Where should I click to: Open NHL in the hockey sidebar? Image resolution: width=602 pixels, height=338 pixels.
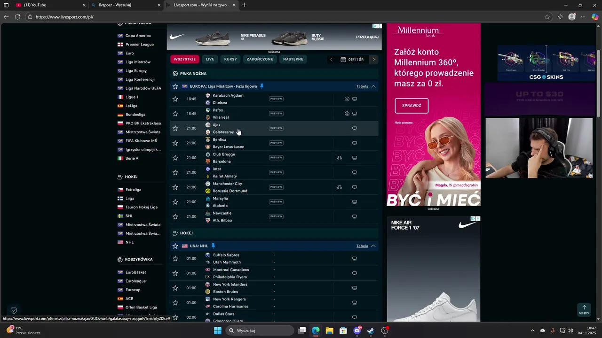click(x=130, y=242)
